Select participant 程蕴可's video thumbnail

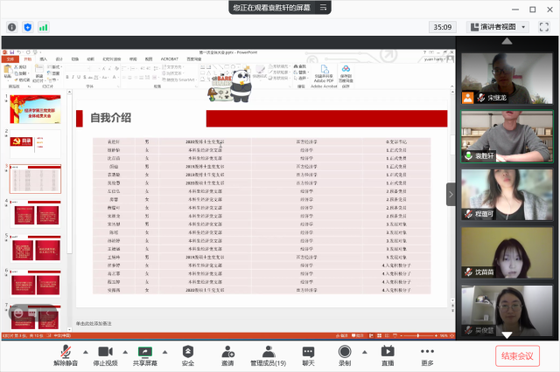click(500, 193)
